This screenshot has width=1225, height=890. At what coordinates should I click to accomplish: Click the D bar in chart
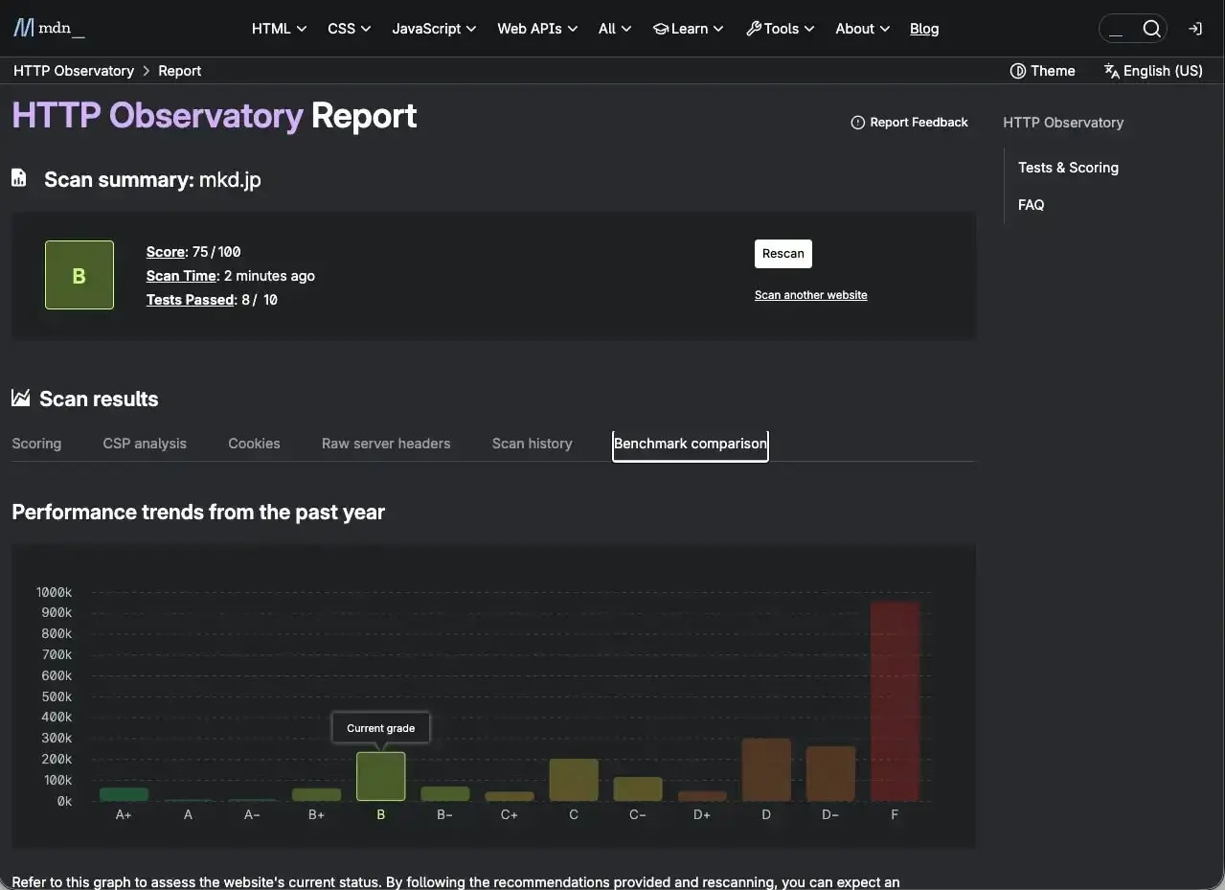pos(766,769)
